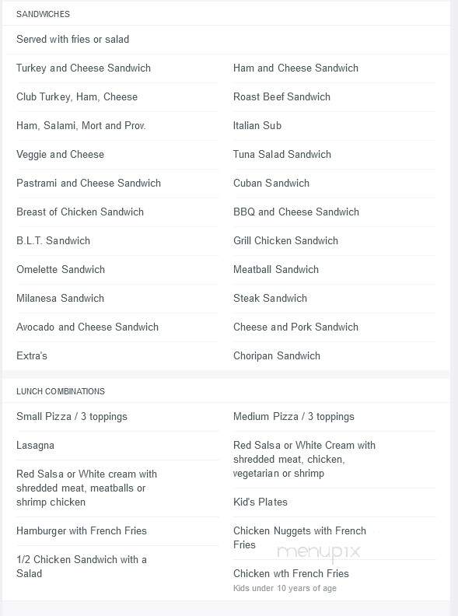This screenshot has height=616, width=458.
Task: Choose Chicken Nuggets with French Fries
Action: (299, 537)
